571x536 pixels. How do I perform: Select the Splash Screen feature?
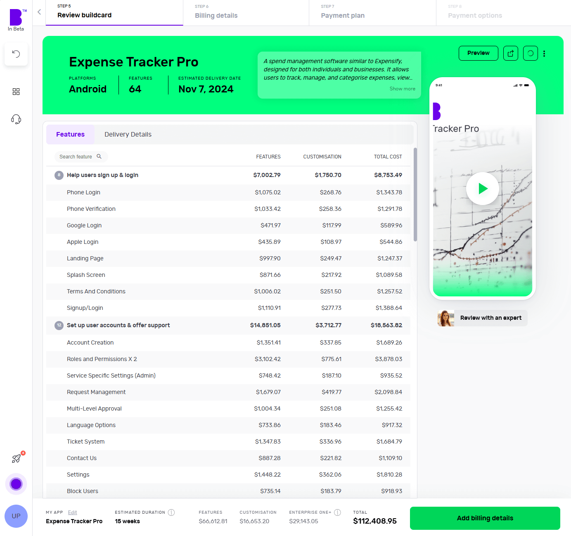tap(228, 275)
